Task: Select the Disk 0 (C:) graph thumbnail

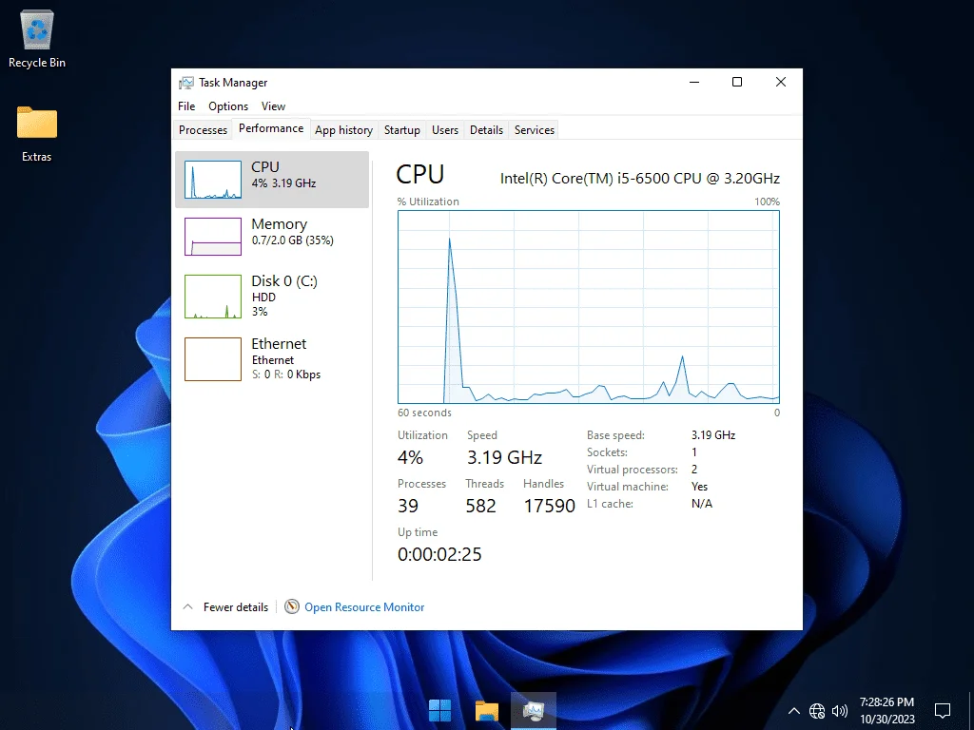Action: pos(213,297)
